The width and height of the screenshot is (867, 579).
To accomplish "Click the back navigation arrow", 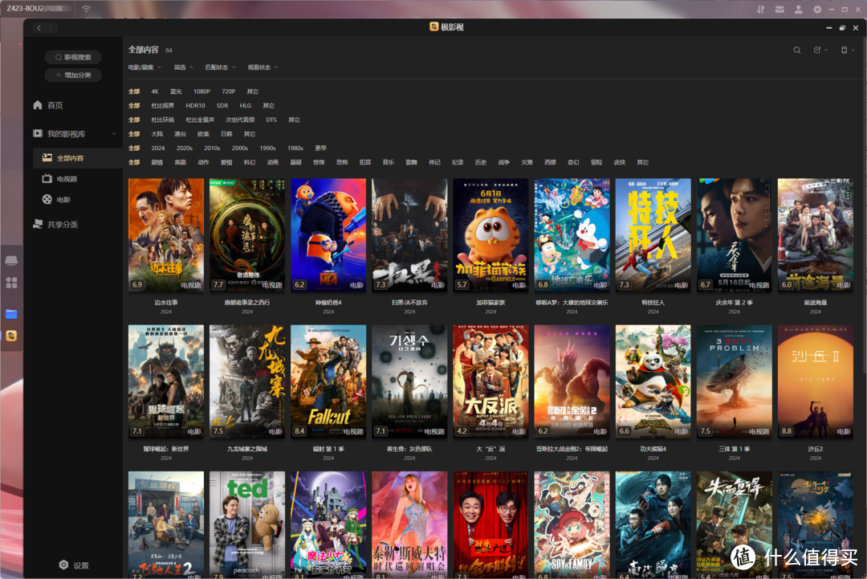I will click(39, 27).
